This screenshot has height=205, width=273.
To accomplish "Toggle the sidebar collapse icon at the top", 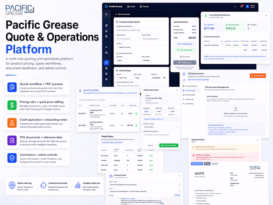I will point(106,14).
